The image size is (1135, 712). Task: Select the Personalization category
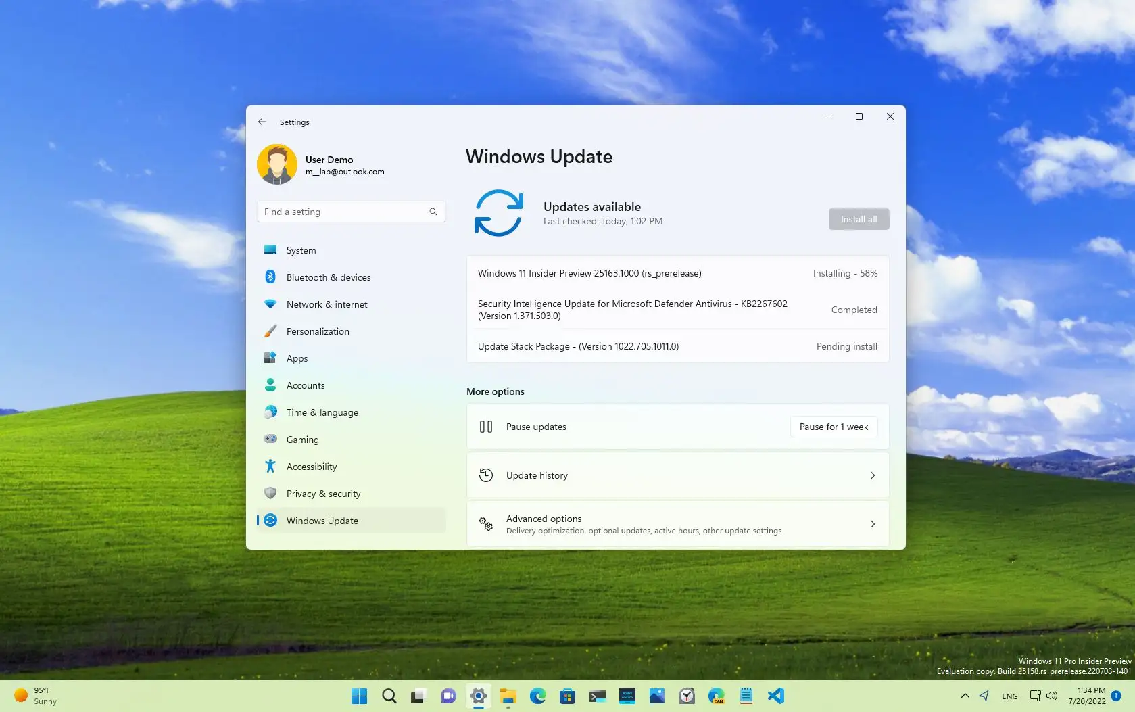click(351, 331)
